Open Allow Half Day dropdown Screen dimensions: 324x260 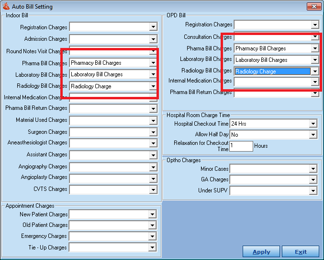313,135
